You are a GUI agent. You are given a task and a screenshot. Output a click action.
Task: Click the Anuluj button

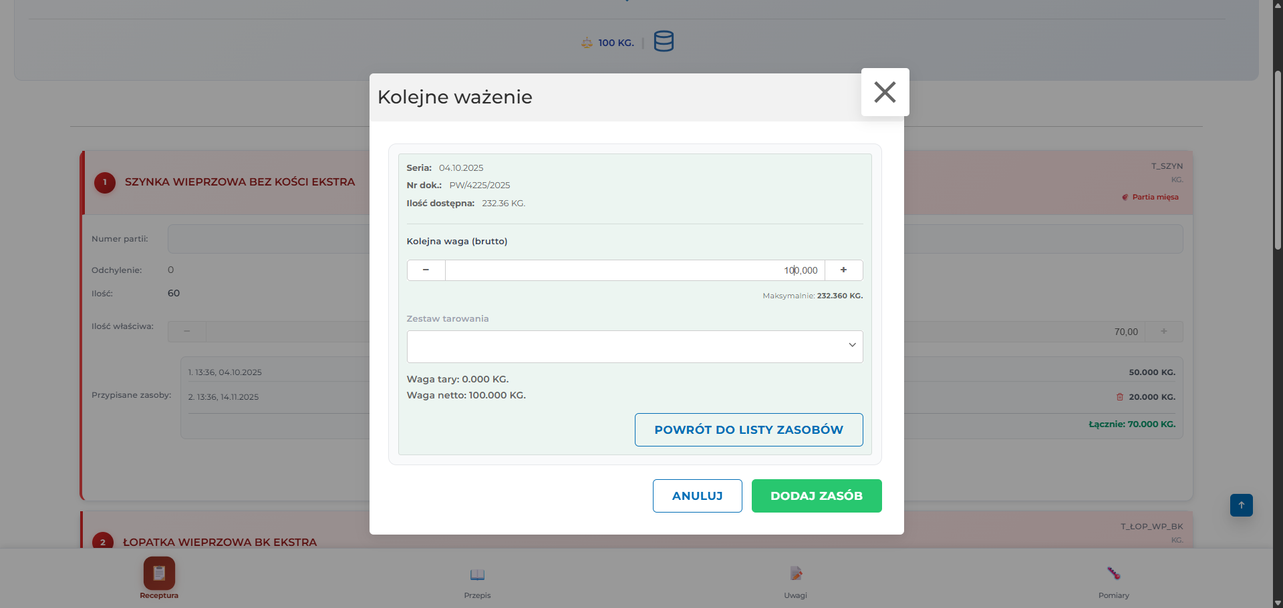[x=697, y=496]
